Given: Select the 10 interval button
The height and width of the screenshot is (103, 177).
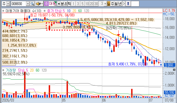Looking at the screenshot, I should pyautogui.click(x=87, y=4).
